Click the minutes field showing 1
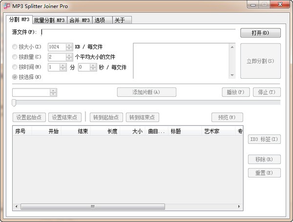 coord(54,67)
